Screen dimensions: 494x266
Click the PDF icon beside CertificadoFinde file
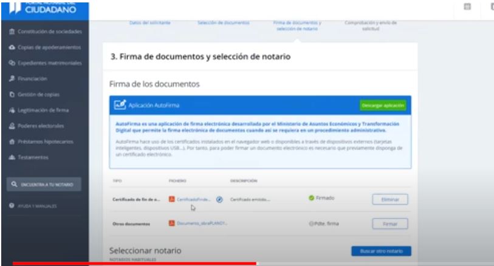[172, 199]
